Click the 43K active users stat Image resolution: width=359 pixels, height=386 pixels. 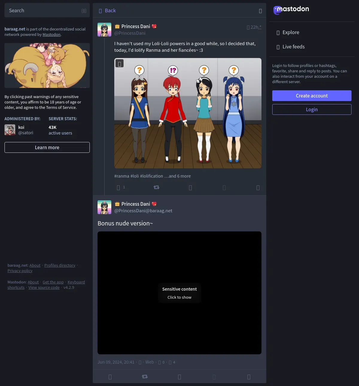pyautogui.click(x=60, y=130)
